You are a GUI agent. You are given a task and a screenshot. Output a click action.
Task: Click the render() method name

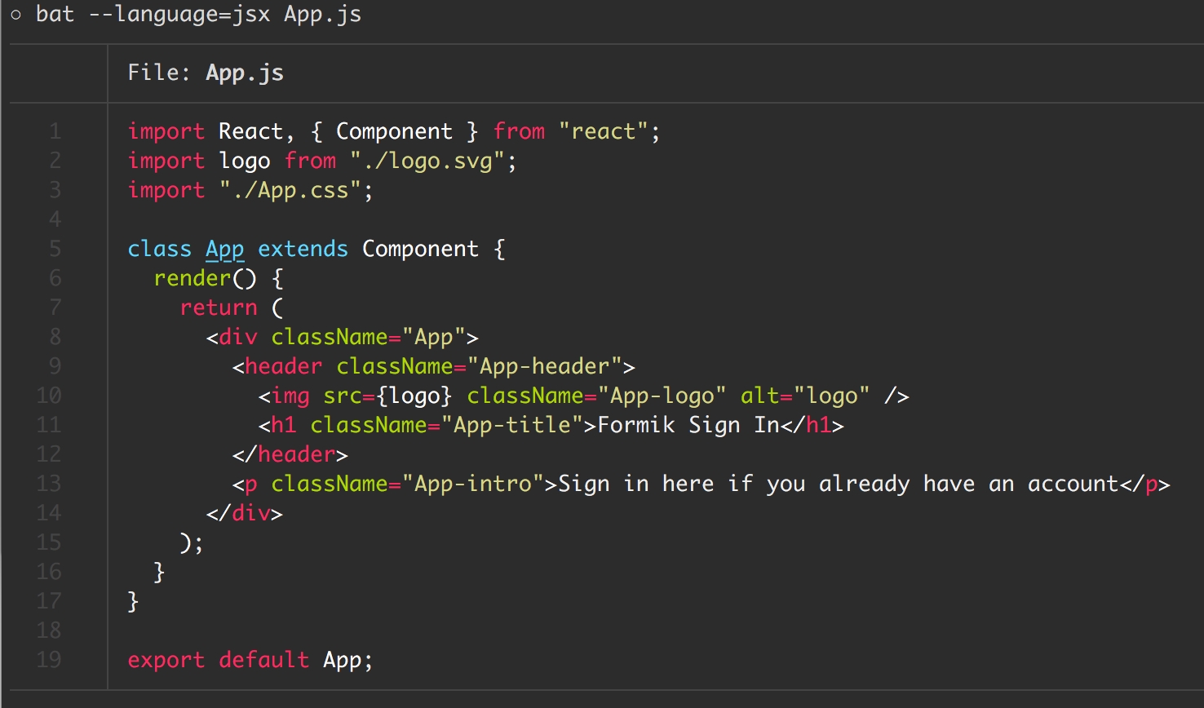click(x=193, y=278)
